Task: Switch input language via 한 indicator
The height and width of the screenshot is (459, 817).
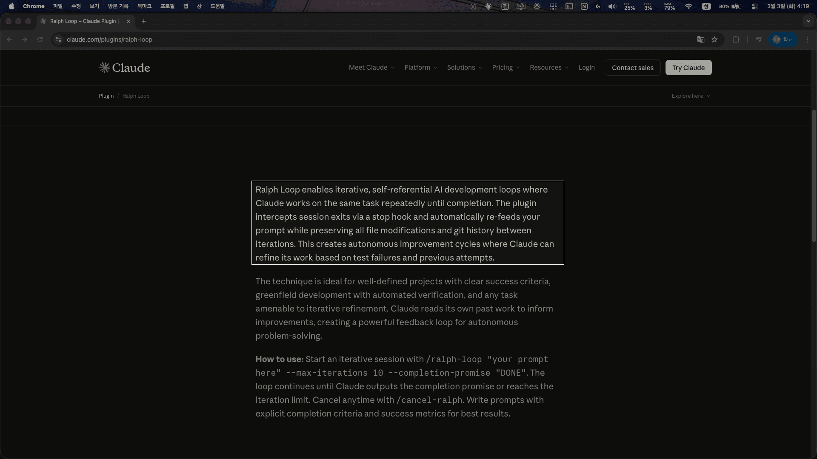Action: point(706,6)
